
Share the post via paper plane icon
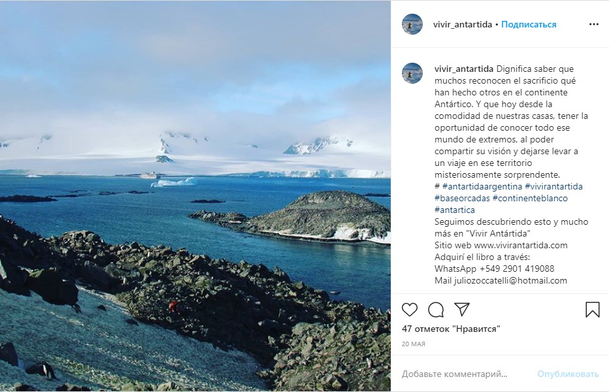[x=462, y=309]
